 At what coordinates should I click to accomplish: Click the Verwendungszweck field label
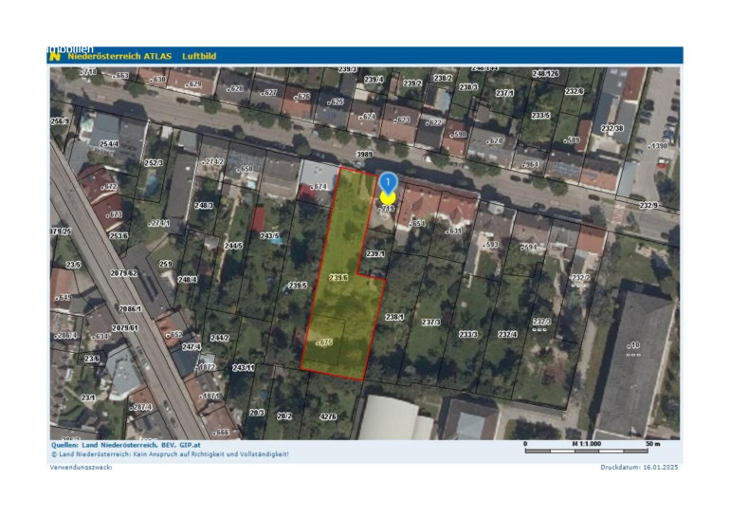82,467
